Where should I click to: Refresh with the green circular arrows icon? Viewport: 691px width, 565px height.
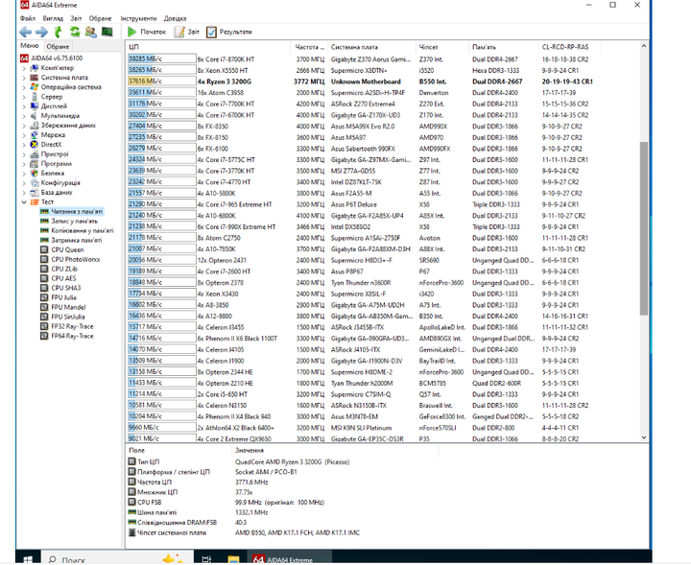point(75,32)
